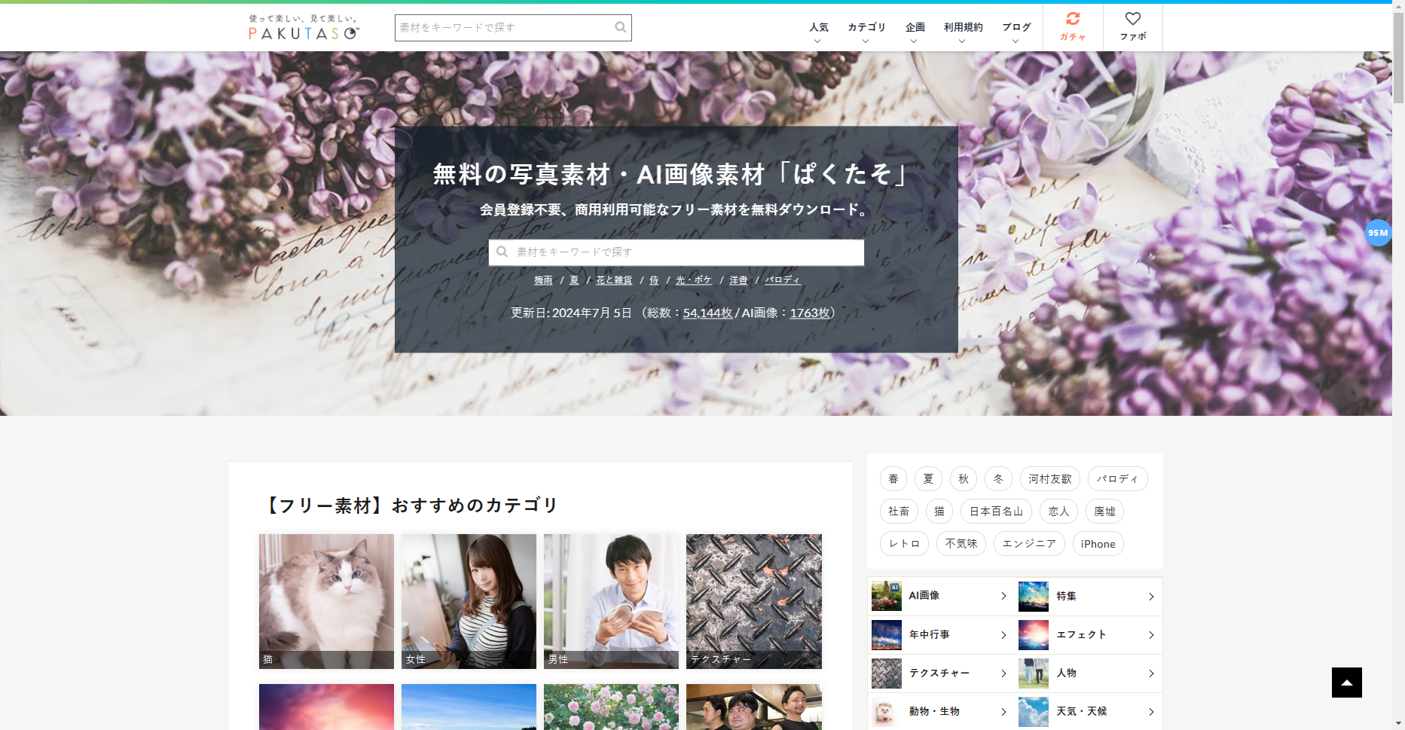The height and width of the screenshot is (730, 1405).
Task: Click the 侍 keyword link
Action: coord(654,280)
